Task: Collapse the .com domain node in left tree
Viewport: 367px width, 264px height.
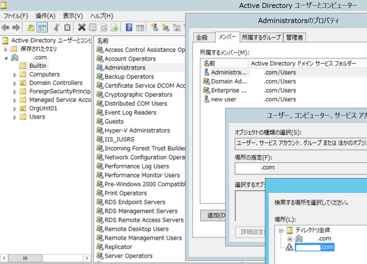Action: coord(6,58)
